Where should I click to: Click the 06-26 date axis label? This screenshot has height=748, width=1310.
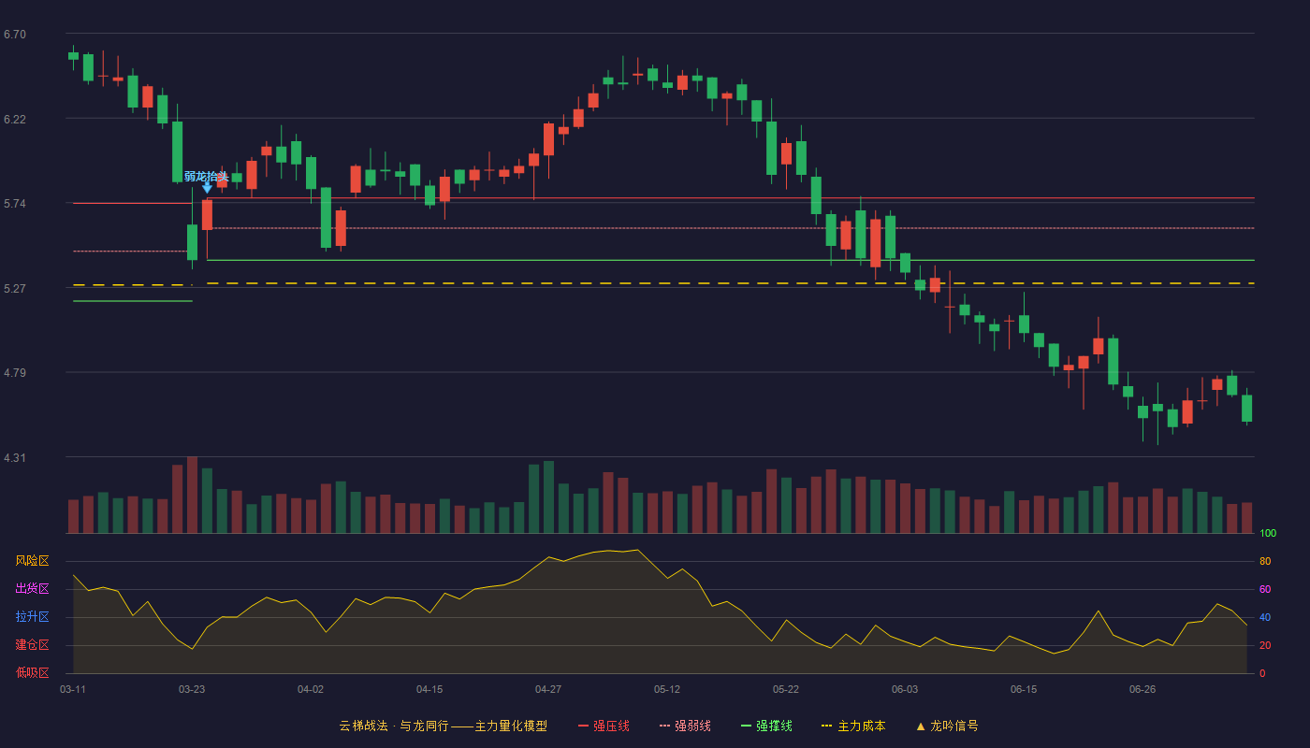1143,689
